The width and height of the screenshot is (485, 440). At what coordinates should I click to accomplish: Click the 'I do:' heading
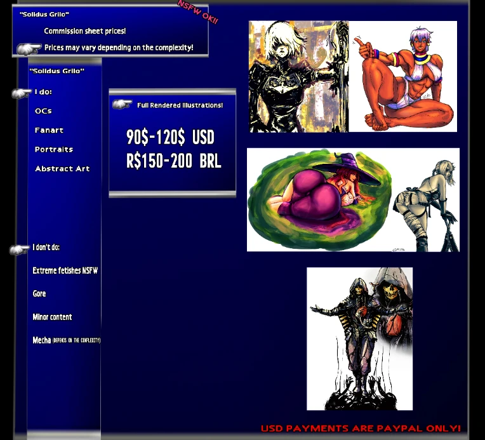coord(43,91)
